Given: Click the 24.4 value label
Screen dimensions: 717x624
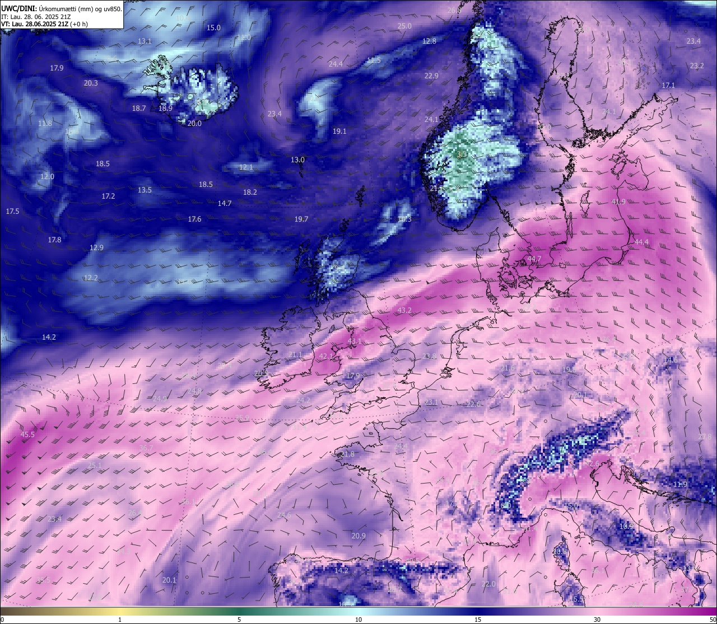Looking at the screenshot, I should (336, 64).
